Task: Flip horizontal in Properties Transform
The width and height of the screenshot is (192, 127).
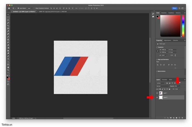Action: 172,55
